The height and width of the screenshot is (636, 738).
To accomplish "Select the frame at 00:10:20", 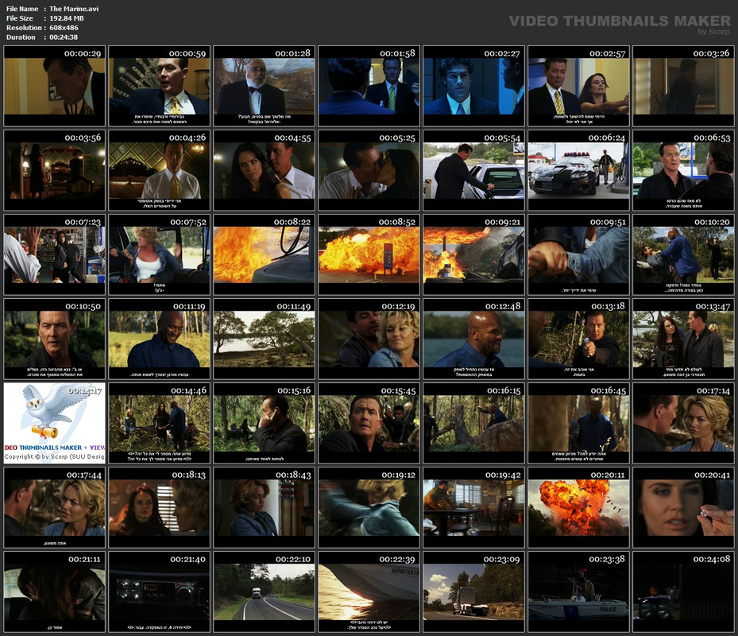I will 683,255.
